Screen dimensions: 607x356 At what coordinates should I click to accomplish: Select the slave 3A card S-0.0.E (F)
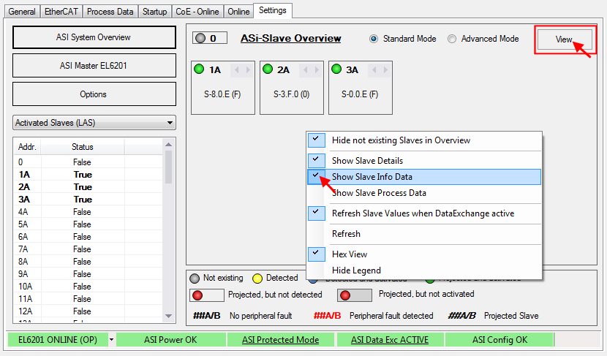(x=361, y=88)
